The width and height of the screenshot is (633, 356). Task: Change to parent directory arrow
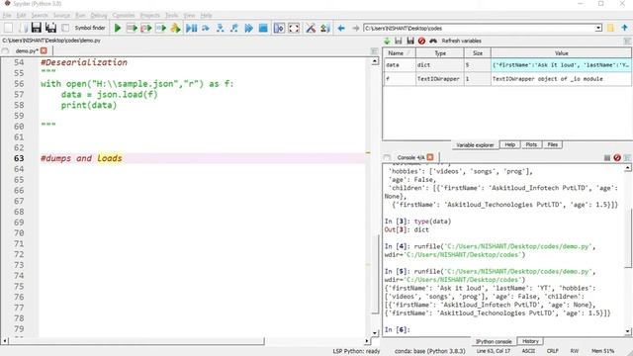click(624, 28)
